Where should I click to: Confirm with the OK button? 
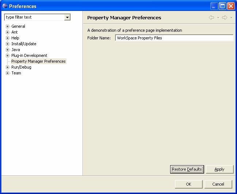click(x=188, y=184)
